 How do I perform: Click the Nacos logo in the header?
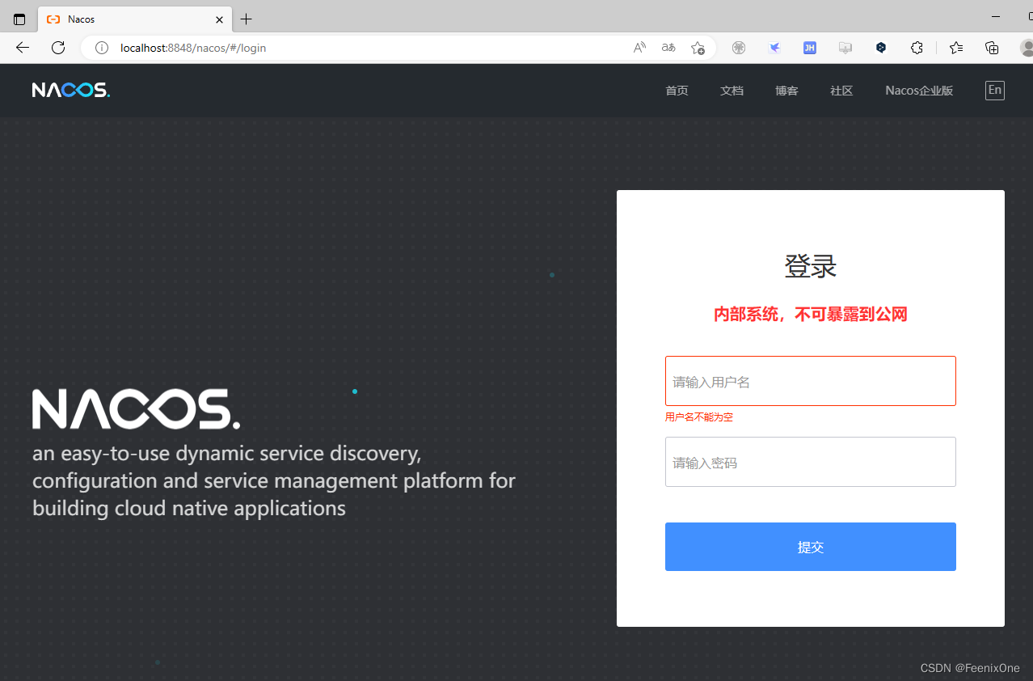(x=71, y=90)
